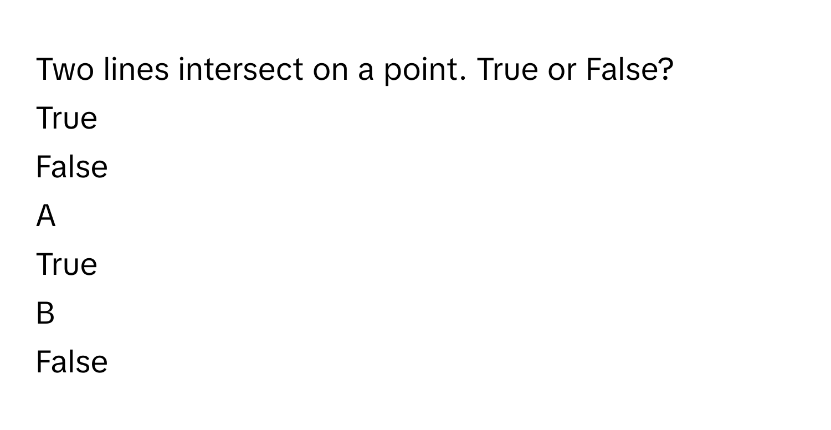The height and width of the screenshot is (430, 831).
Task: Select the first True option below the question
Action: pos(66,119)
